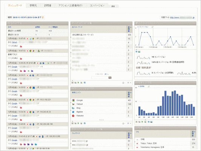Expand the visits column sort arrow in City table
The width and height of the screenshot is (201, 151).
pyautogui.click(x=195, y=132)
